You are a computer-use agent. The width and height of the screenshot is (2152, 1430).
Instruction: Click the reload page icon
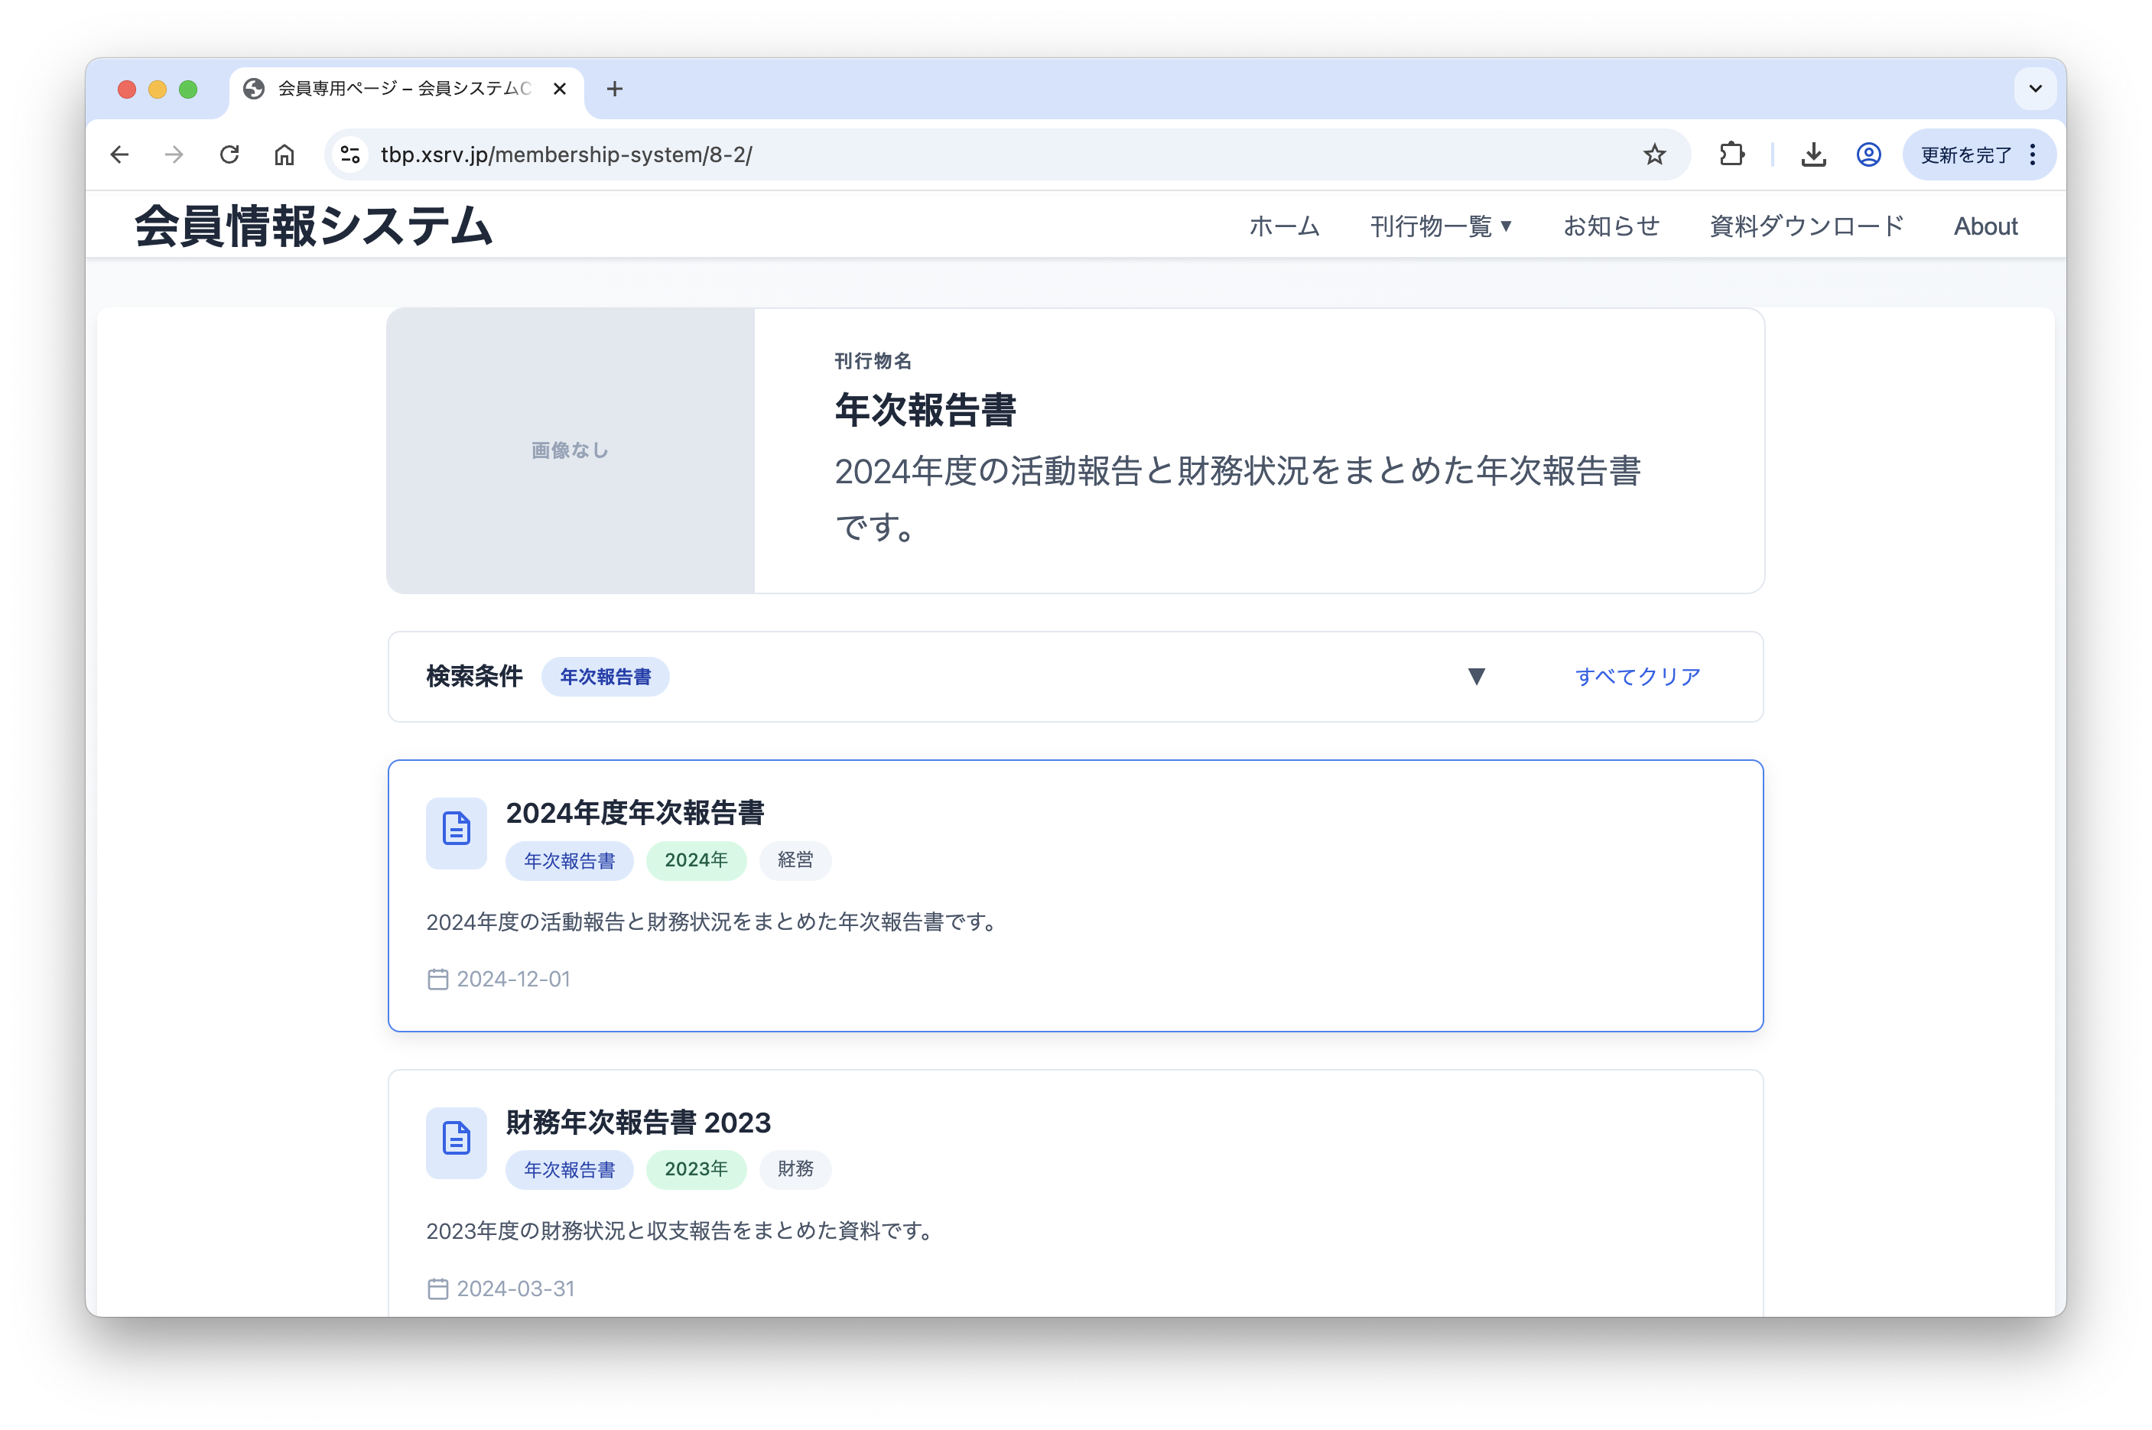point(229,154)
